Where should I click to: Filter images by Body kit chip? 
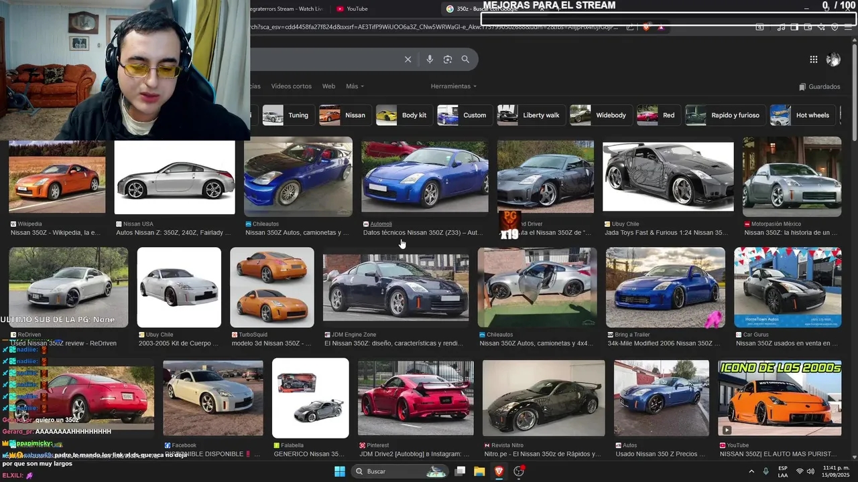coord(403,115)
